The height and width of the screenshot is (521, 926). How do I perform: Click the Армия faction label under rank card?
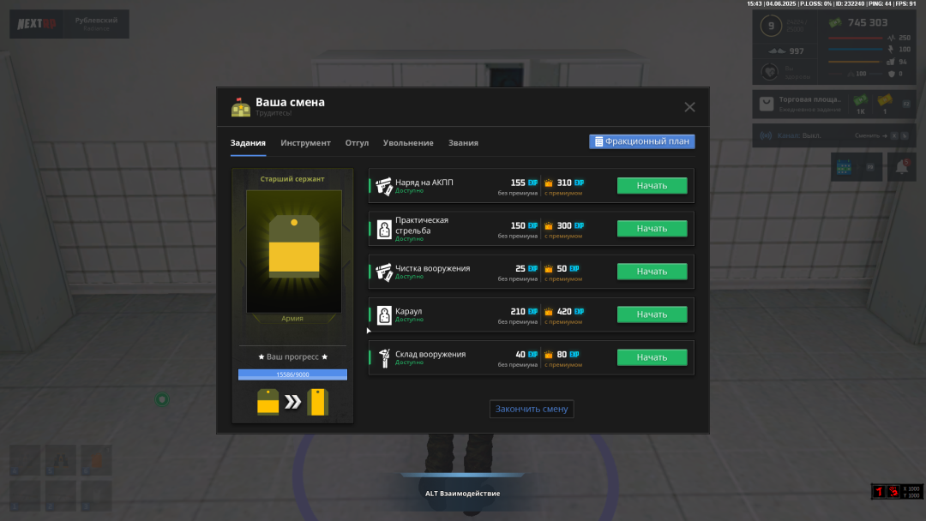[292, 319]
